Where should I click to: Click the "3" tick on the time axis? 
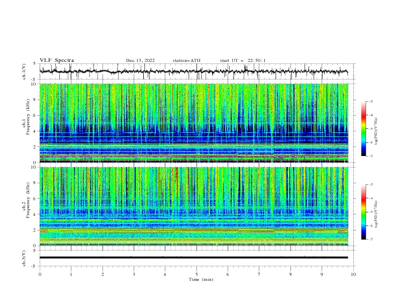(x=134, y=274)
